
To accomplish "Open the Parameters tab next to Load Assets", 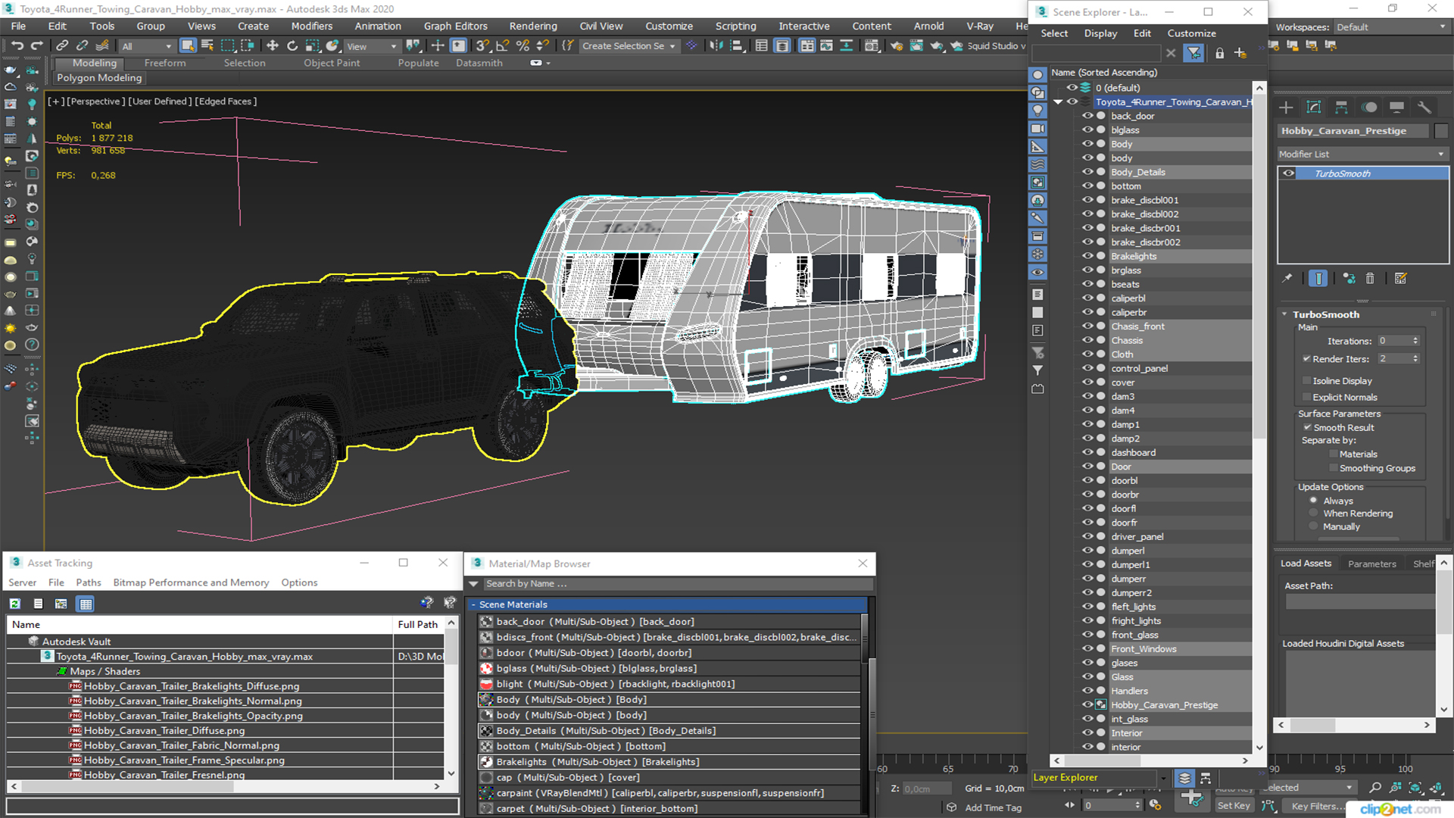I will point(1371,564).
